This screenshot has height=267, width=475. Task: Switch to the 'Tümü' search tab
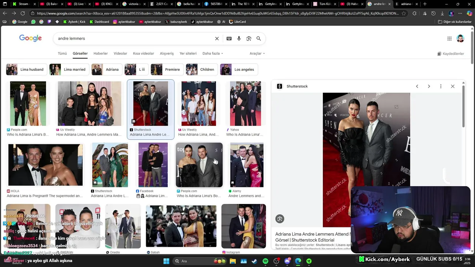pyautogui.click(x=62, y=53)
